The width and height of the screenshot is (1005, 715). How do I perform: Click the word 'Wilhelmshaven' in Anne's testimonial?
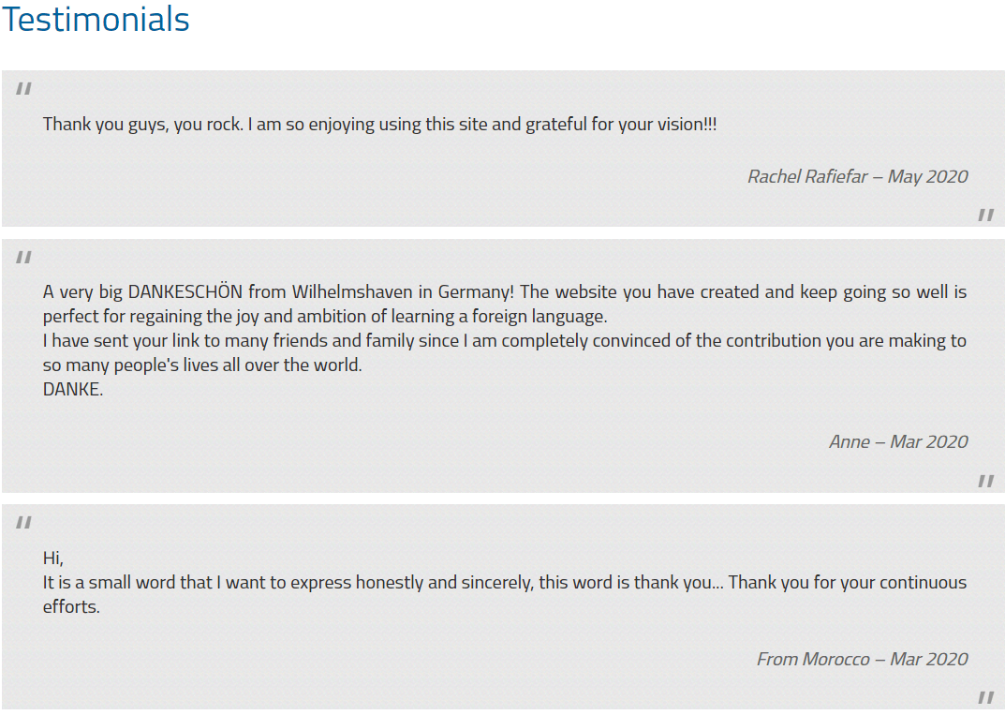pos(352,291)
